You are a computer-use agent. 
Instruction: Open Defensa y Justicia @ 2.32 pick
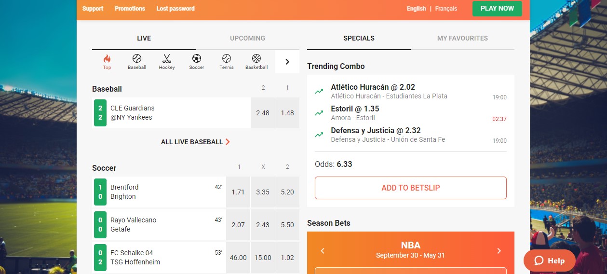411,135
